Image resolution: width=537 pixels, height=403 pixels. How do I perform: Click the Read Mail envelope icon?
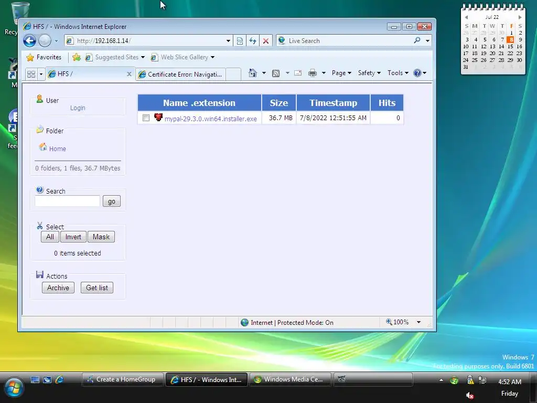[298, 73]
